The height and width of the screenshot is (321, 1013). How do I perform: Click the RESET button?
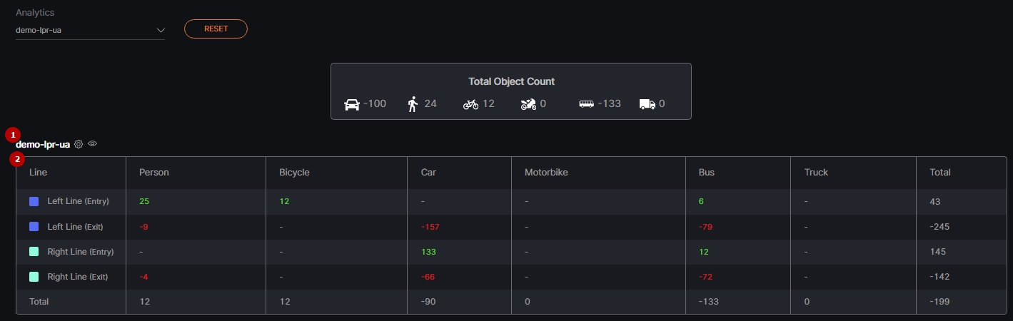[x=216, y=29]
